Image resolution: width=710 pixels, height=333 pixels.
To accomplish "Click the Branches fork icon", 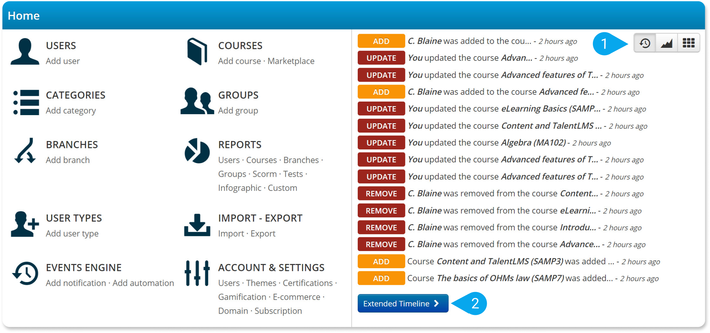I will (25, 151).
